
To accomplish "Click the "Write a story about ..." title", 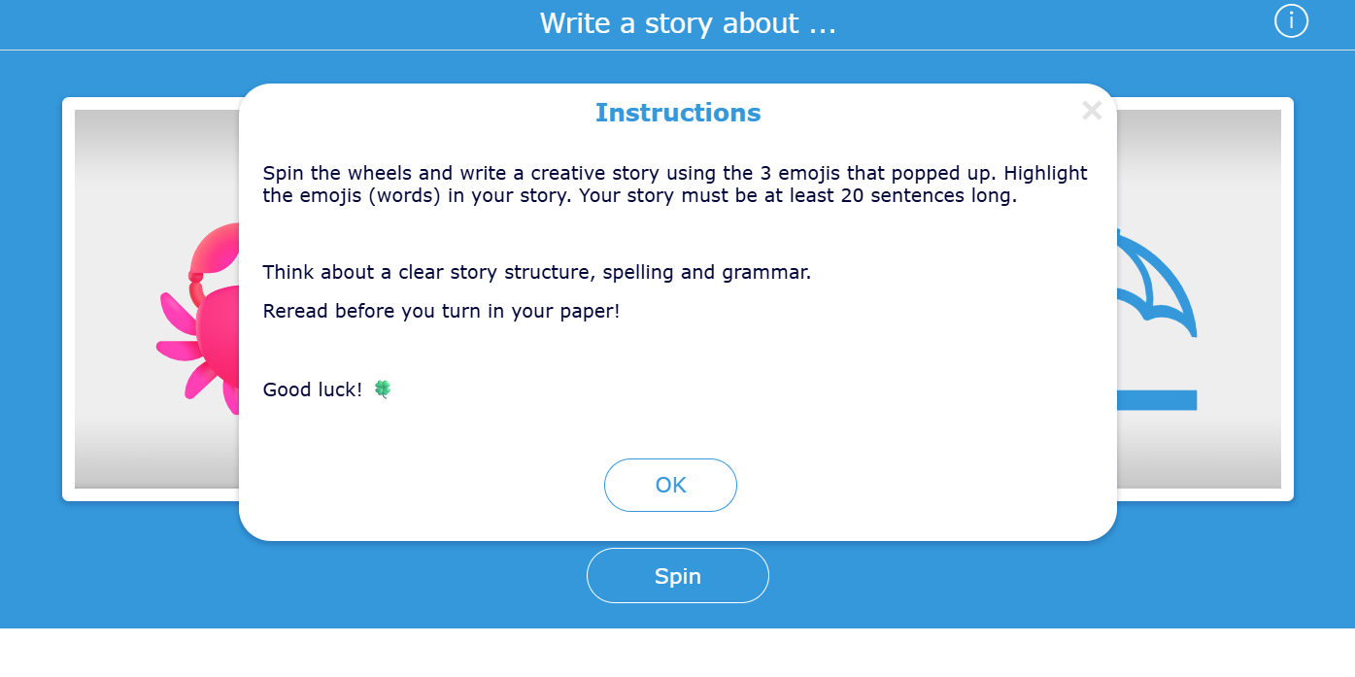I will pyautogui.click(x=688, y=23).
